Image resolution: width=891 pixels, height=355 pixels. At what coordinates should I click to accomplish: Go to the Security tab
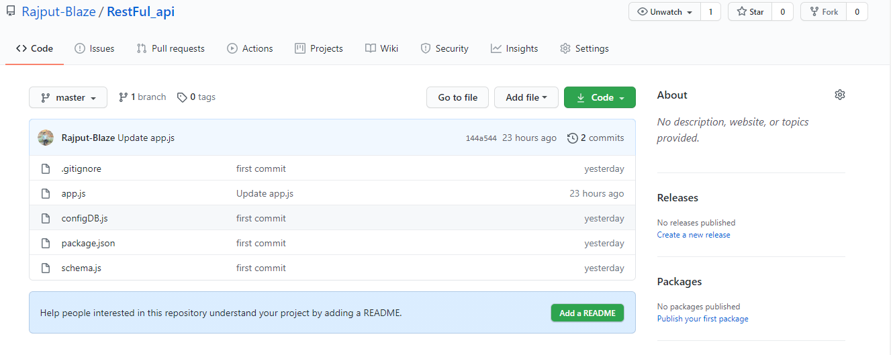point(444,48)
